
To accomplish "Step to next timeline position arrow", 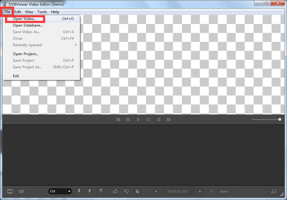I will click(x=199, y=191).
